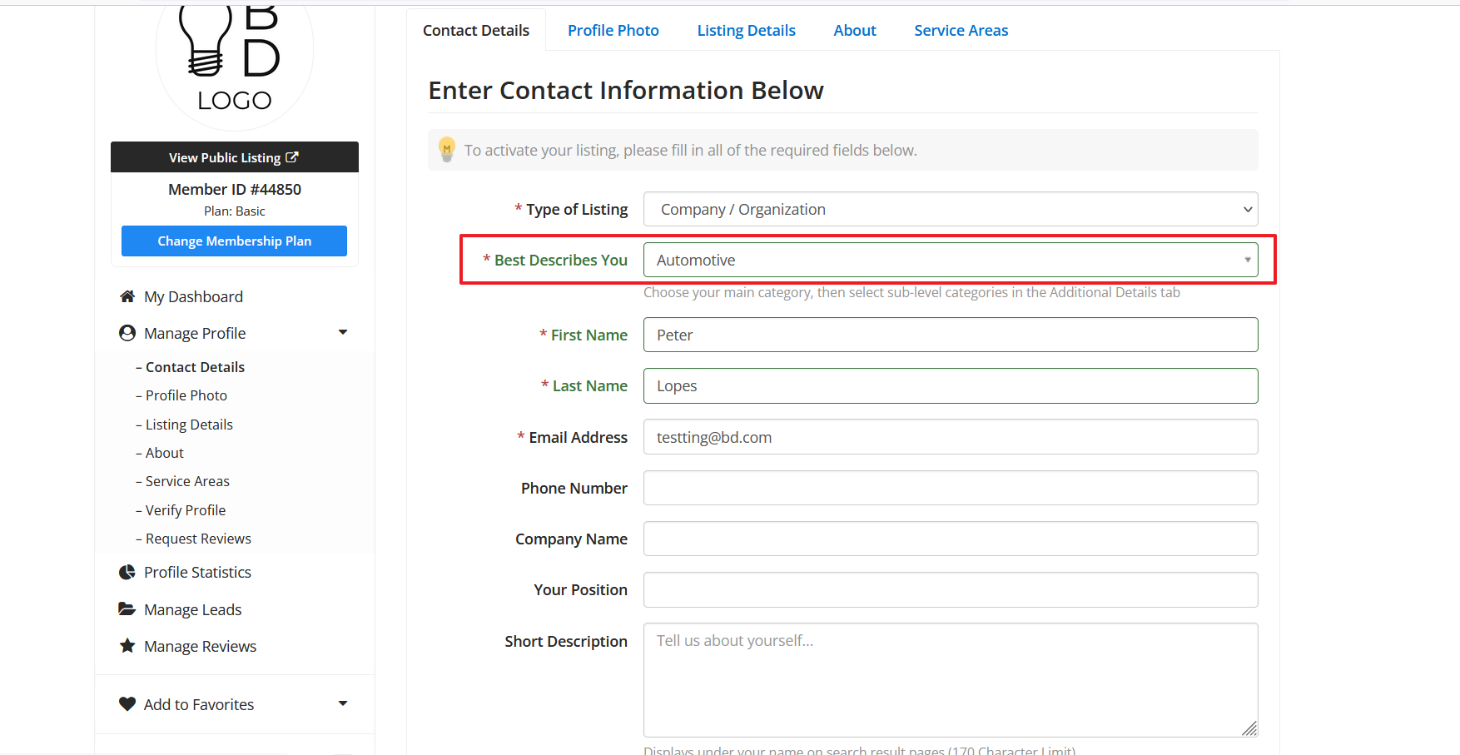Click the Email Address field
The image size is (1460, 755).
tap(951, 437)
